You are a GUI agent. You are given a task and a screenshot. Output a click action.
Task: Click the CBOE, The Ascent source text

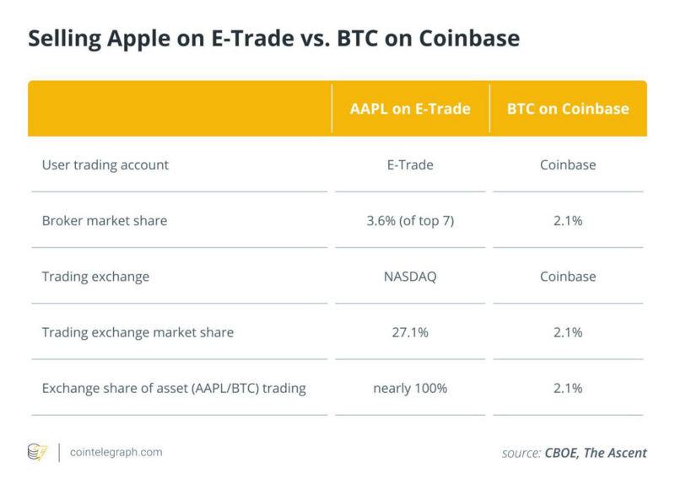[596, 453]
